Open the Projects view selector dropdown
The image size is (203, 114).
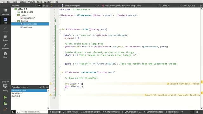coord(22,6)
